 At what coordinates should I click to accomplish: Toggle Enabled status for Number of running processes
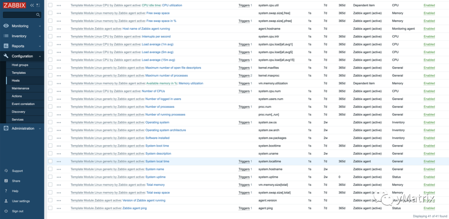(x=429, y=114)
